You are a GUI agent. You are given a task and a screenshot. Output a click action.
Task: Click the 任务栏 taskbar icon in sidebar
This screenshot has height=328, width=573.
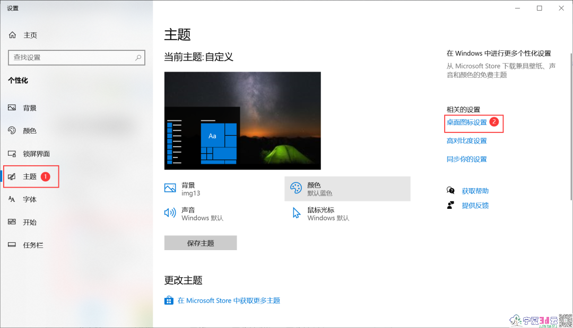12,245
